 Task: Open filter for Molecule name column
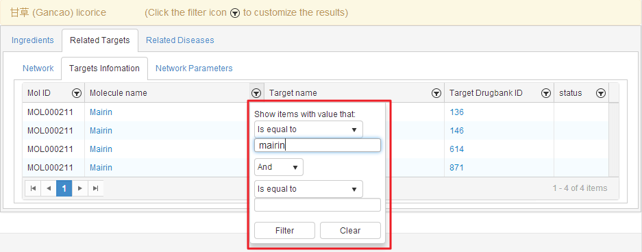click(x=256, y=93)
